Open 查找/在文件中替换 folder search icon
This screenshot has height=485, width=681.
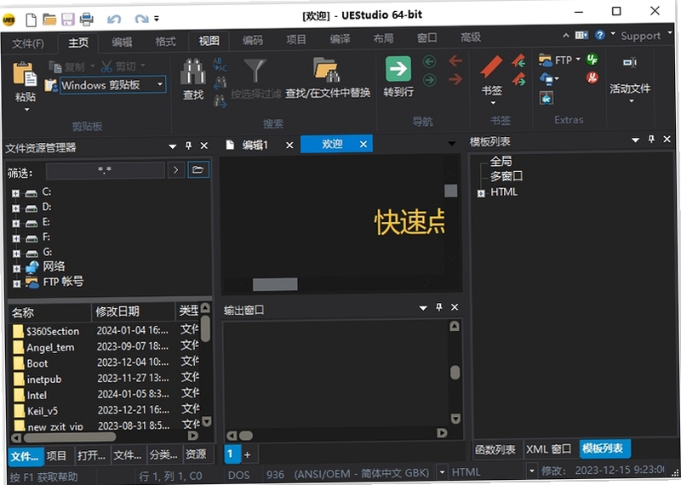pyautogui.click(x=327, y=71)
